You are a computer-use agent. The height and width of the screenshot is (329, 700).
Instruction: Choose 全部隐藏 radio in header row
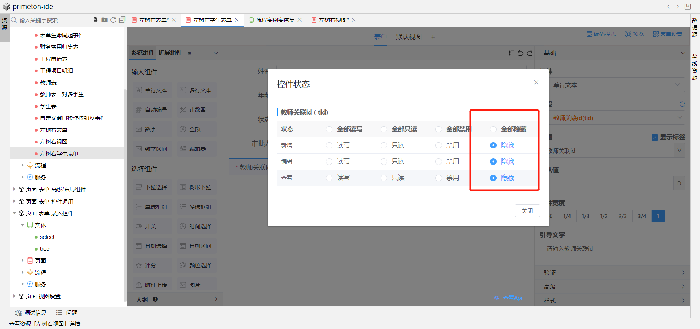pyautogui.click(x=493, y=129)
